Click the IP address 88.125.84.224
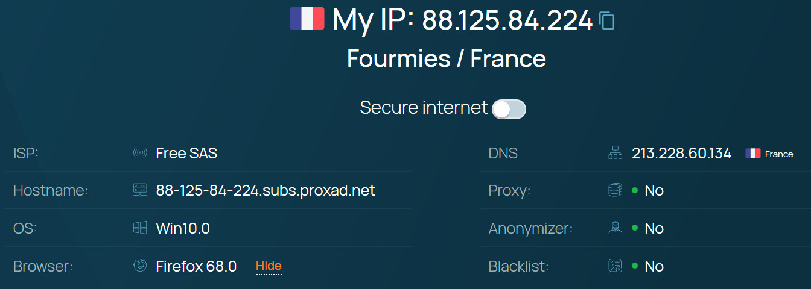The image size is (811, 289). (507, 20)
